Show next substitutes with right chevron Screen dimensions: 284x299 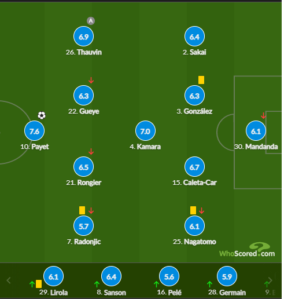point(270,280)
